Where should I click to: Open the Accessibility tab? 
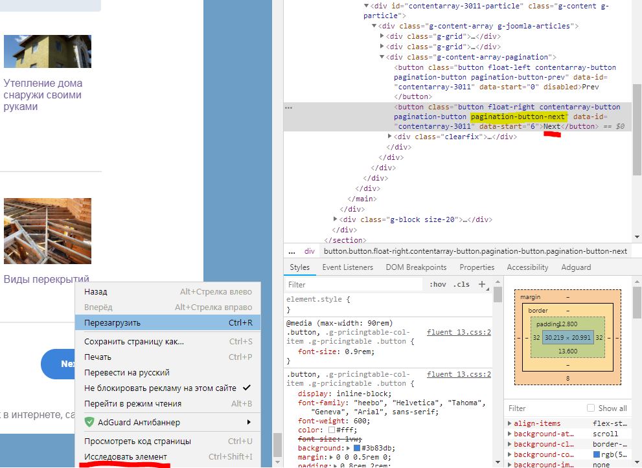pyautogui.click(x=527, y=267)
